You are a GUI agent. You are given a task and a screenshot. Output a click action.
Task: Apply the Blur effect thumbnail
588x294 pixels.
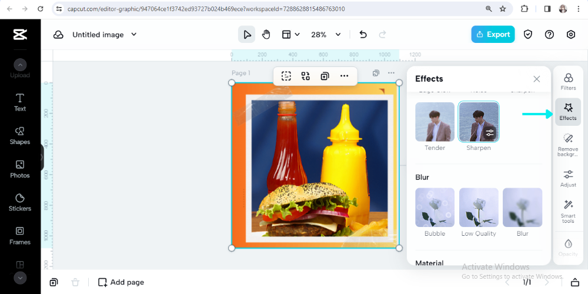tap(522, 208)
